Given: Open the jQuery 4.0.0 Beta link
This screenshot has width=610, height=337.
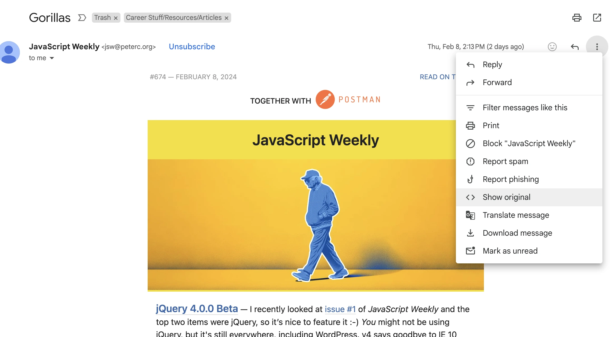Looking at the screenshot, I should tap(197, 309).
